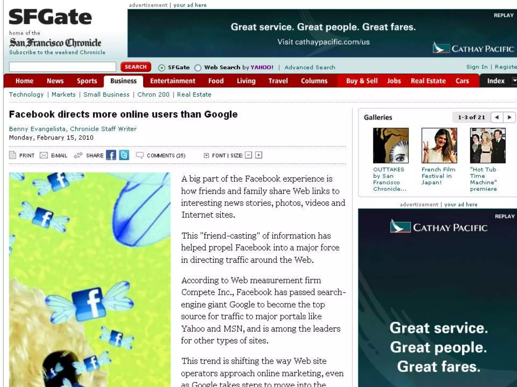Share article via Twitter icon
This screenshot has width=517, height=387.
point(124,155)
